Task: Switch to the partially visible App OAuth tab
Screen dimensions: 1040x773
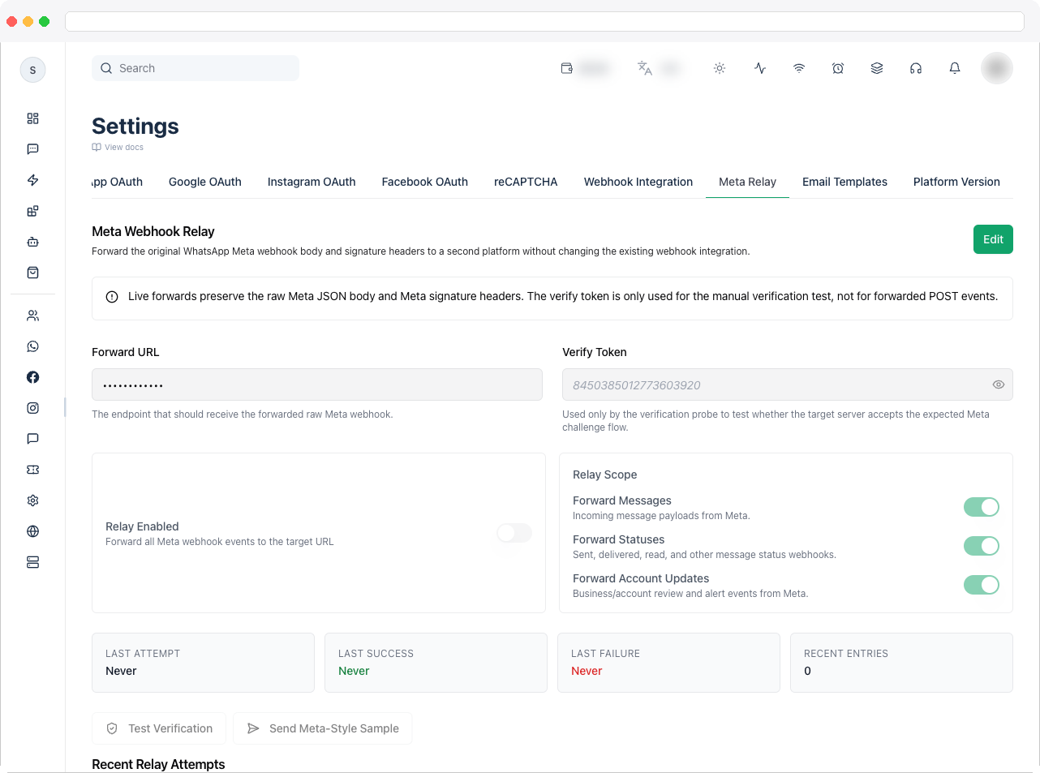Action: tap(118, 182)
